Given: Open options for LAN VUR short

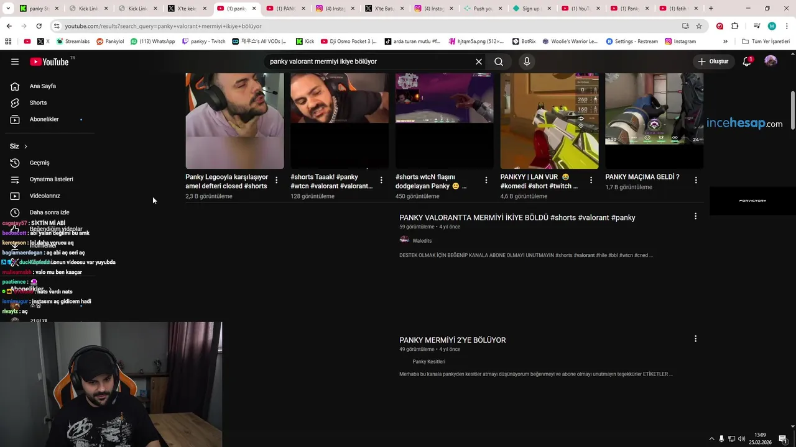Looking at the screenshot, I should [x=591, y=180].
